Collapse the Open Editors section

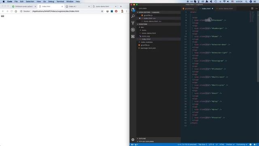[159, 12]
